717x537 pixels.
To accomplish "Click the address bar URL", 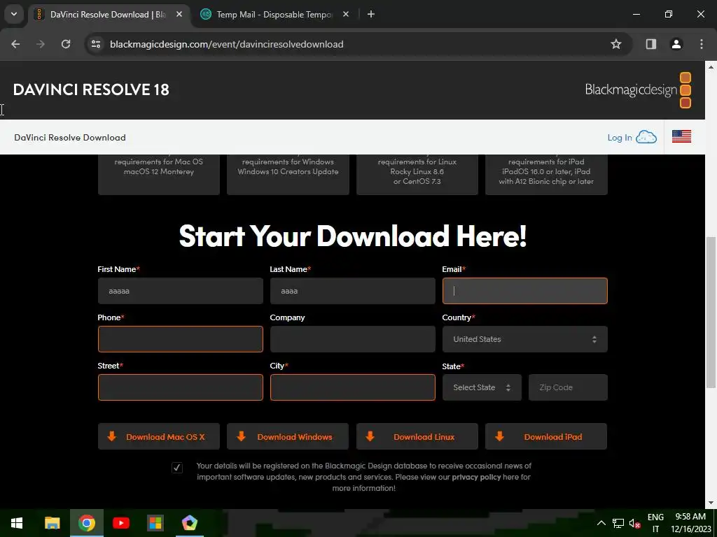I will pos(226,44).
